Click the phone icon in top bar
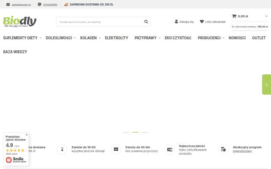Image resolution: width=271 pixels, height=169 pixels. coord(39,4)
